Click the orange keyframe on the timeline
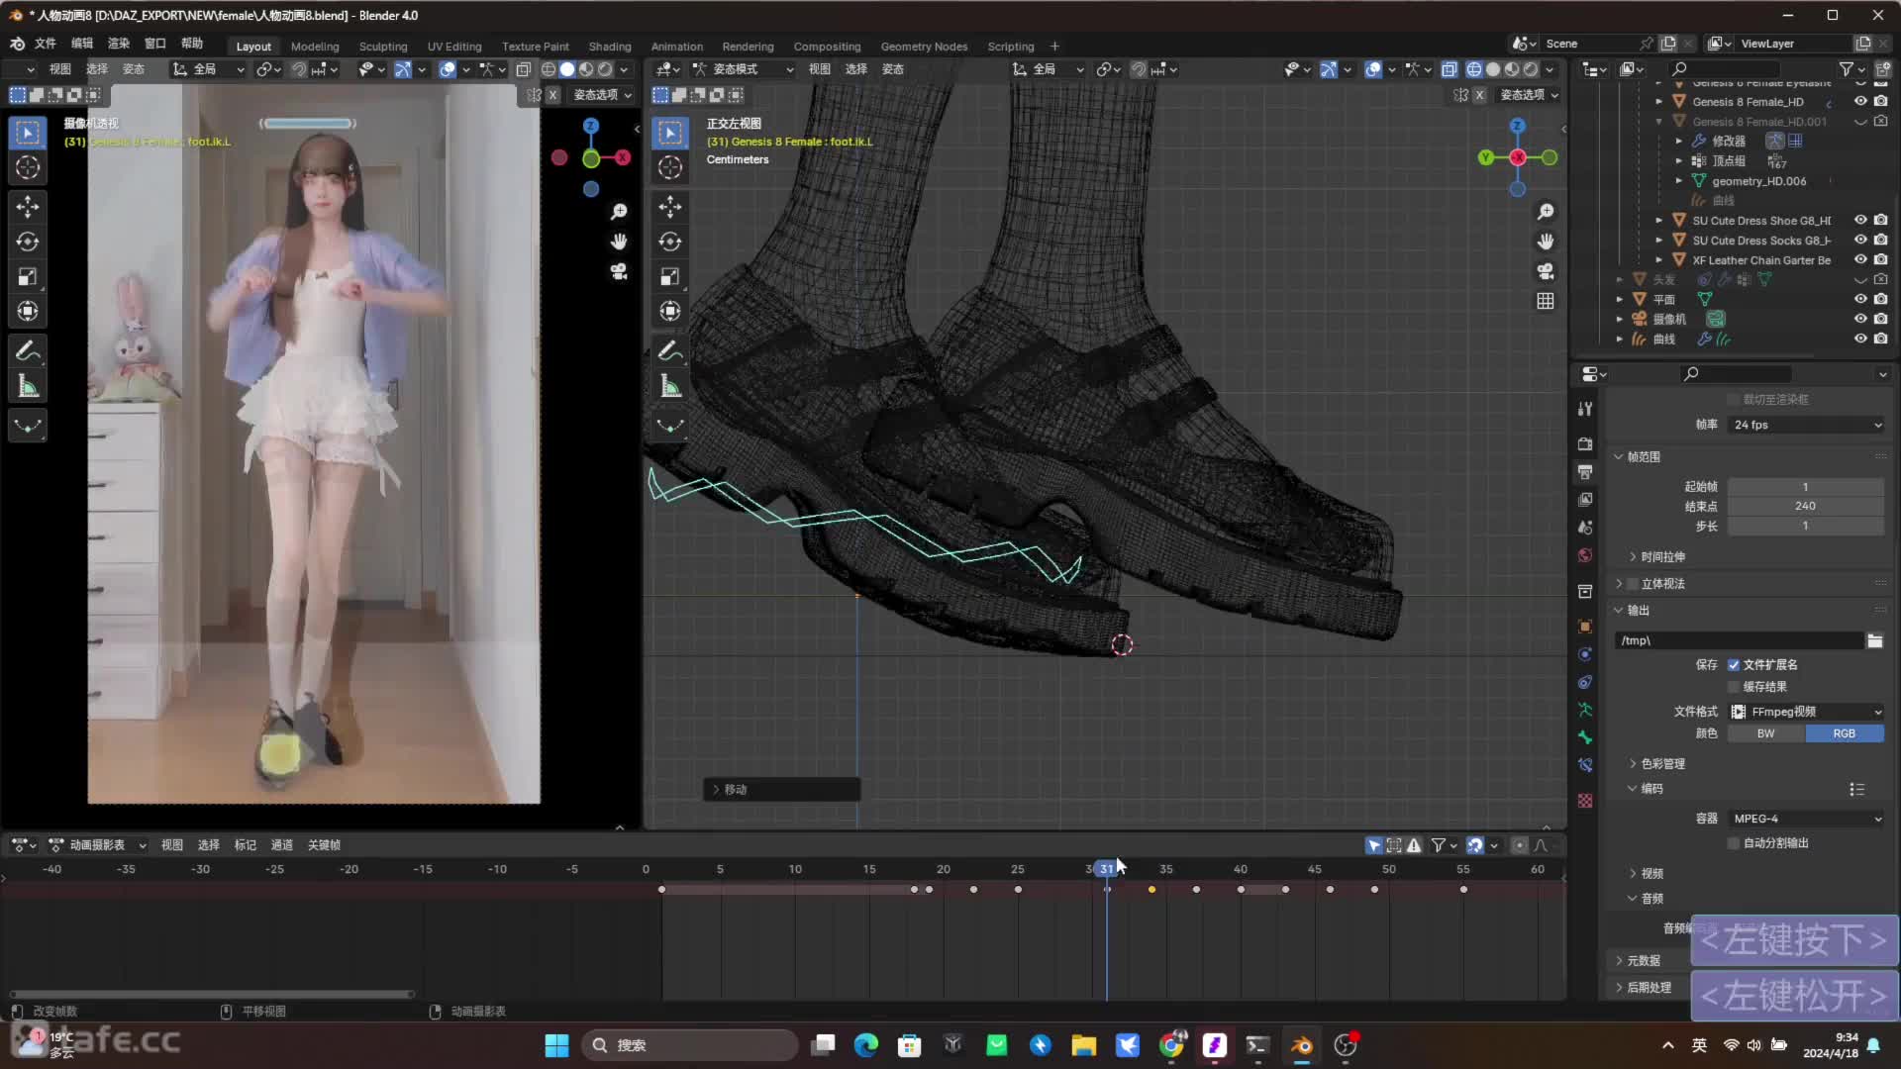This screenshot has height=1069, width=1901. [x=1151, y=890]
